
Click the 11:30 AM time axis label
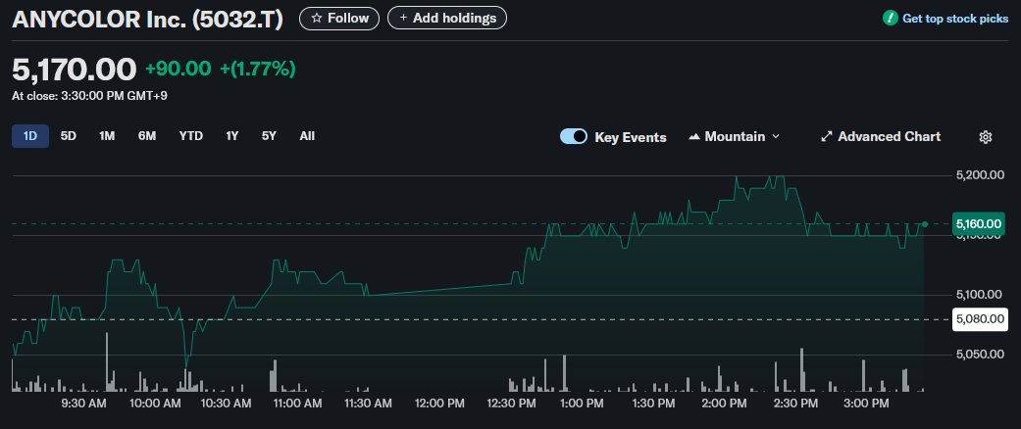[x=369, y=404]
